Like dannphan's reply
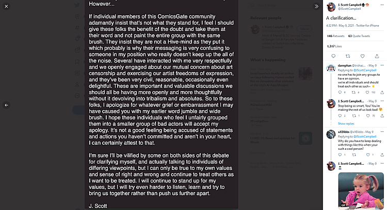Image resolution: width=387 pixels, height=210 pixels. [x=367, y=92]
